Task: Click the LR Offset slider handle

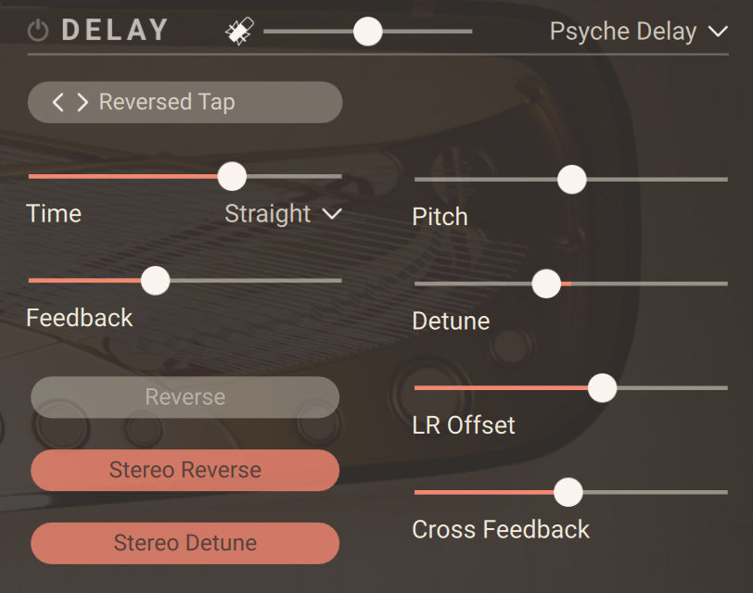Action: [603, 387]
